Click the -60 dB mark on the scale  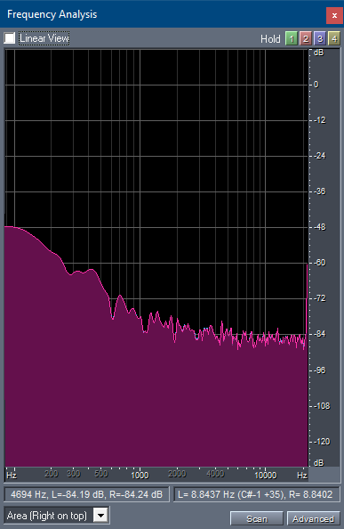click(320, 263)
